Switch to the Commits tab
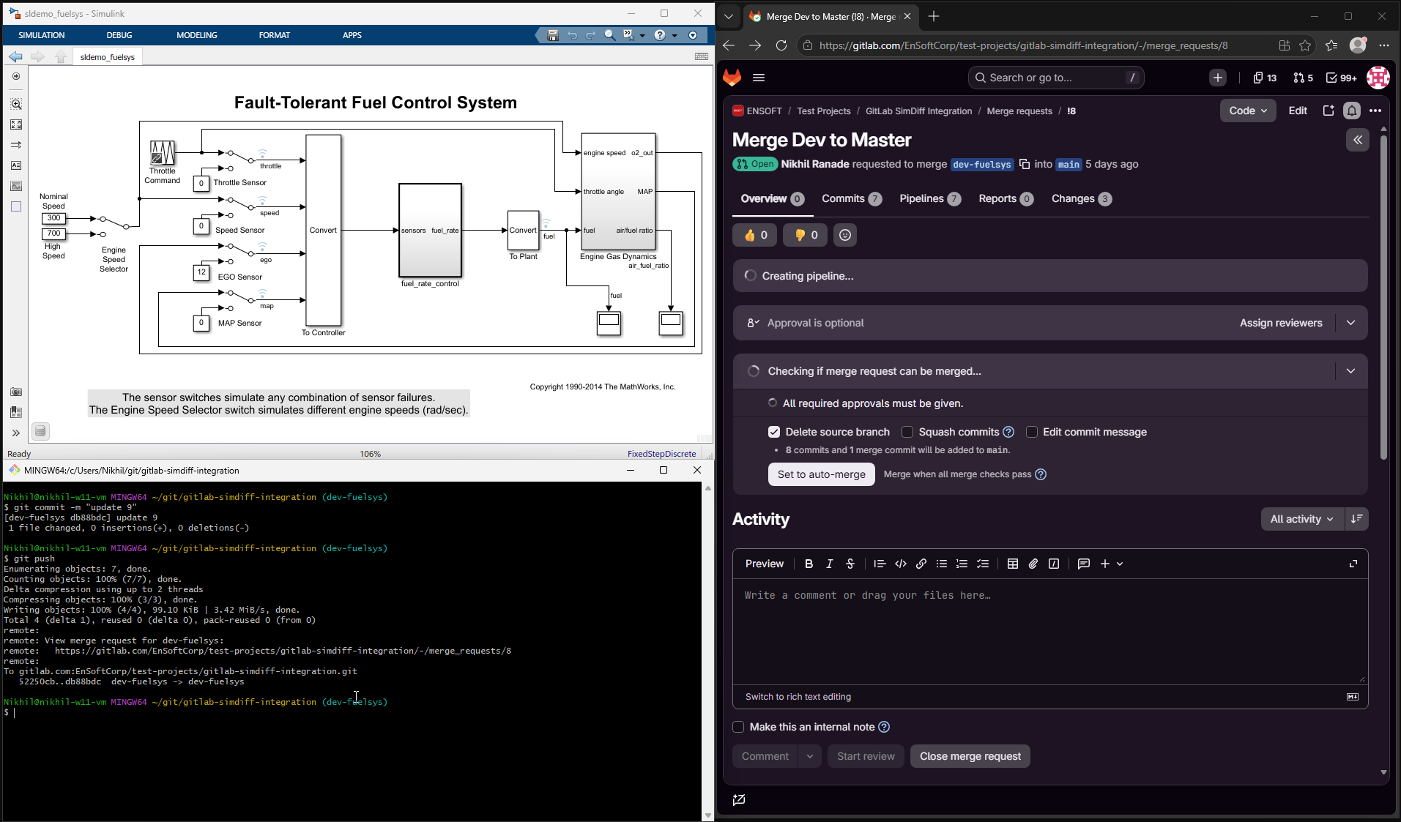 852,198
